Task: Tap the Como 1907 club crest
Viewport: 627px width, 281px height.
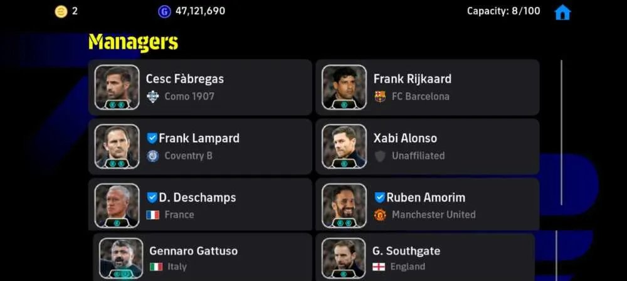Action: (x=153, y=96)
